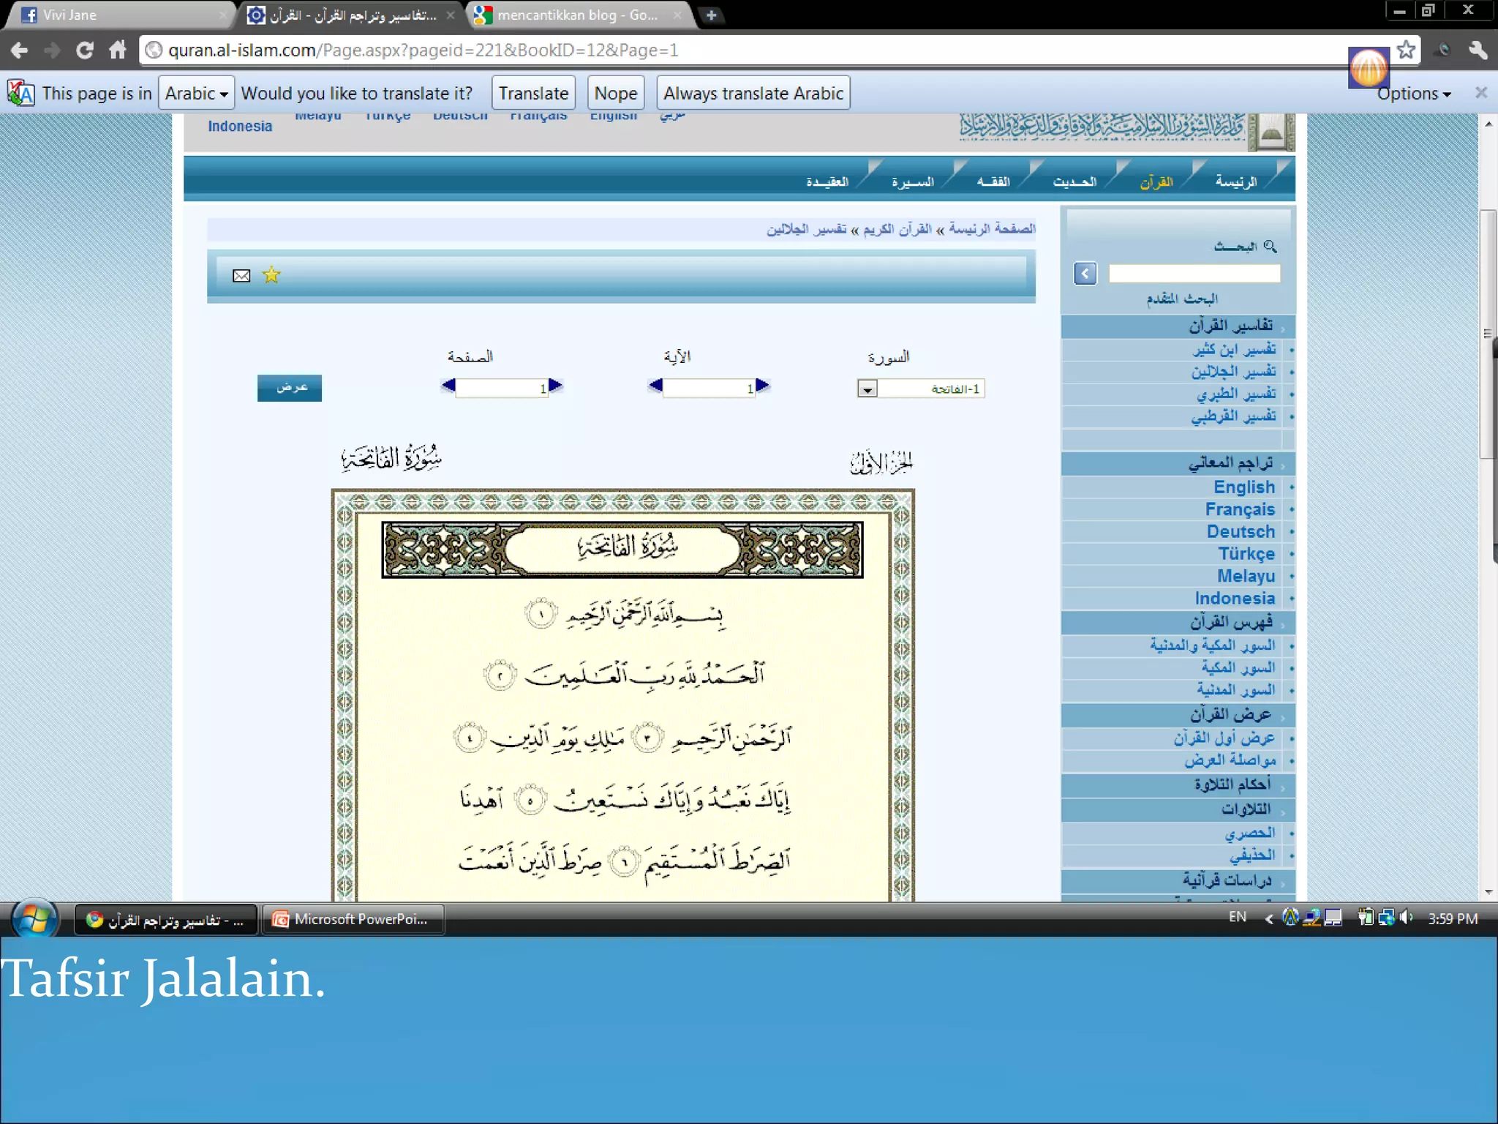Reload the page with the refresh icon
Viewport: 1498px width, 1124px height.
[x=85, y=50]
